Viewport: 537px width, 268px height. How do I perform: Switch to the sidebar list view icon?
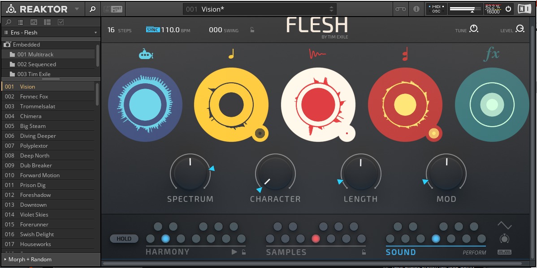point(21,22)
